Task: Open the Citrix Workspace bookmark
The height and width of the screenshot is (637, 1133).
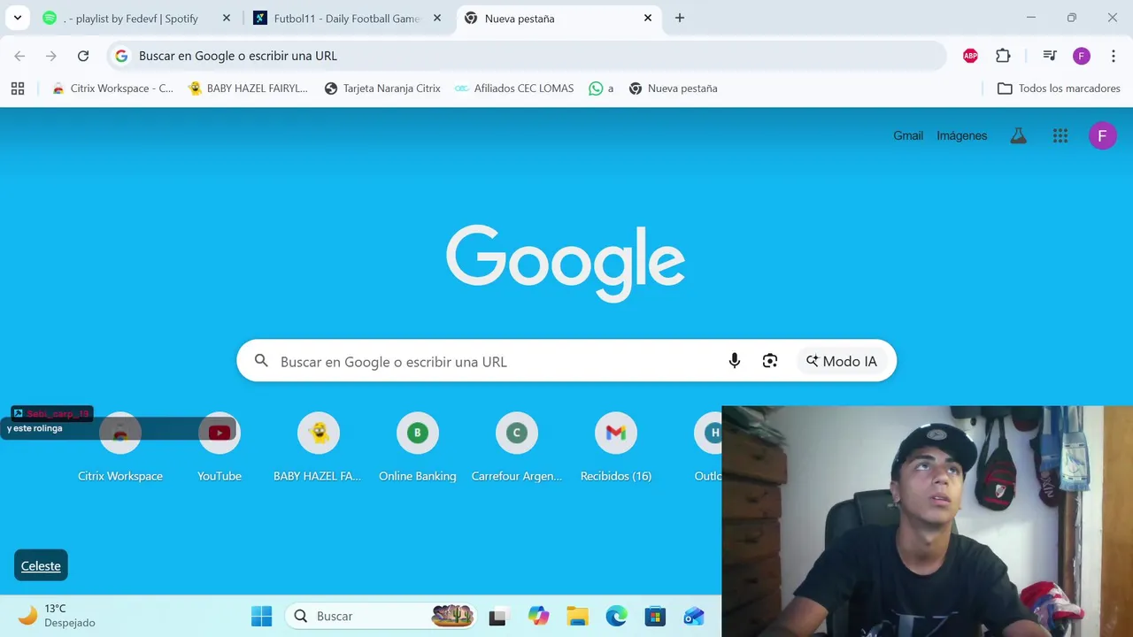Action: pyautogui.click(x=112, y=88)
